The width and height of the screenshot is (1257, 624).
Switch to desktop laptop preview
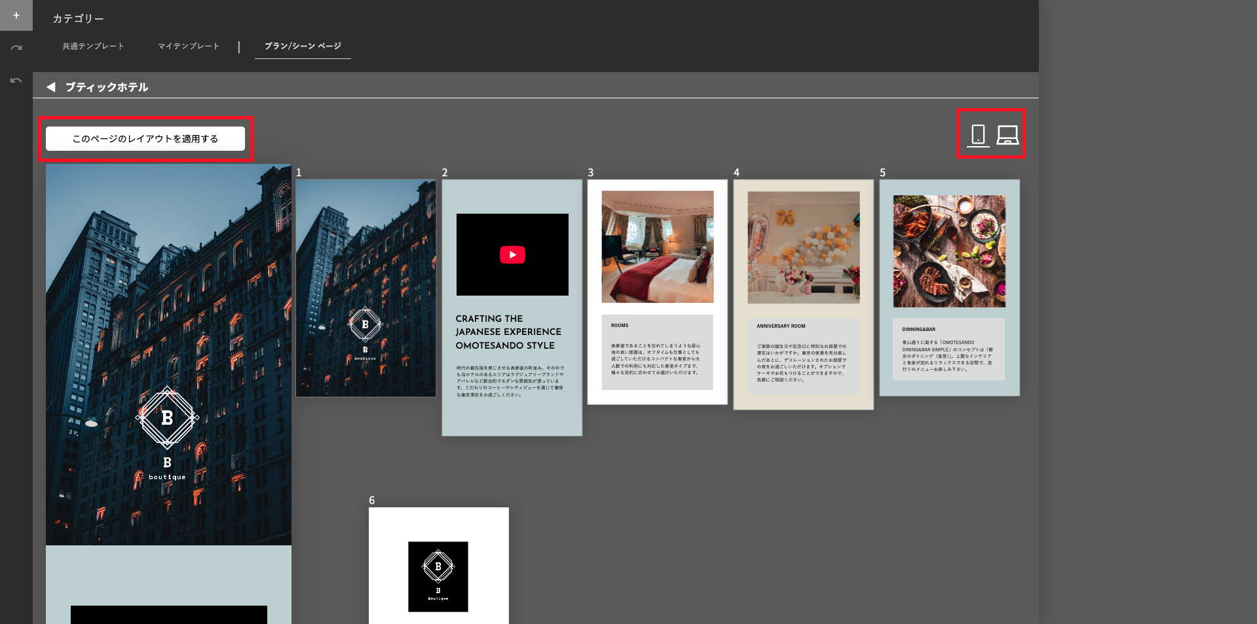point(1007,134)
